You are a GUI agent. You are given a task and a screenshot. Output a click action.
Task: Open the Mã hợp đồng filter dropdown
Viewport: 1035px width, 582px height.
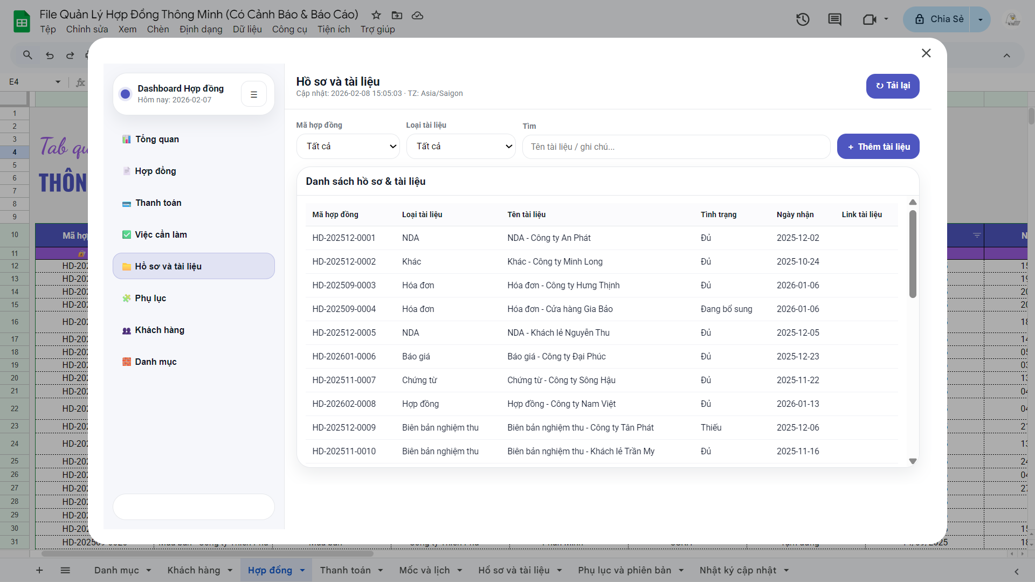[x=348, y=147]
